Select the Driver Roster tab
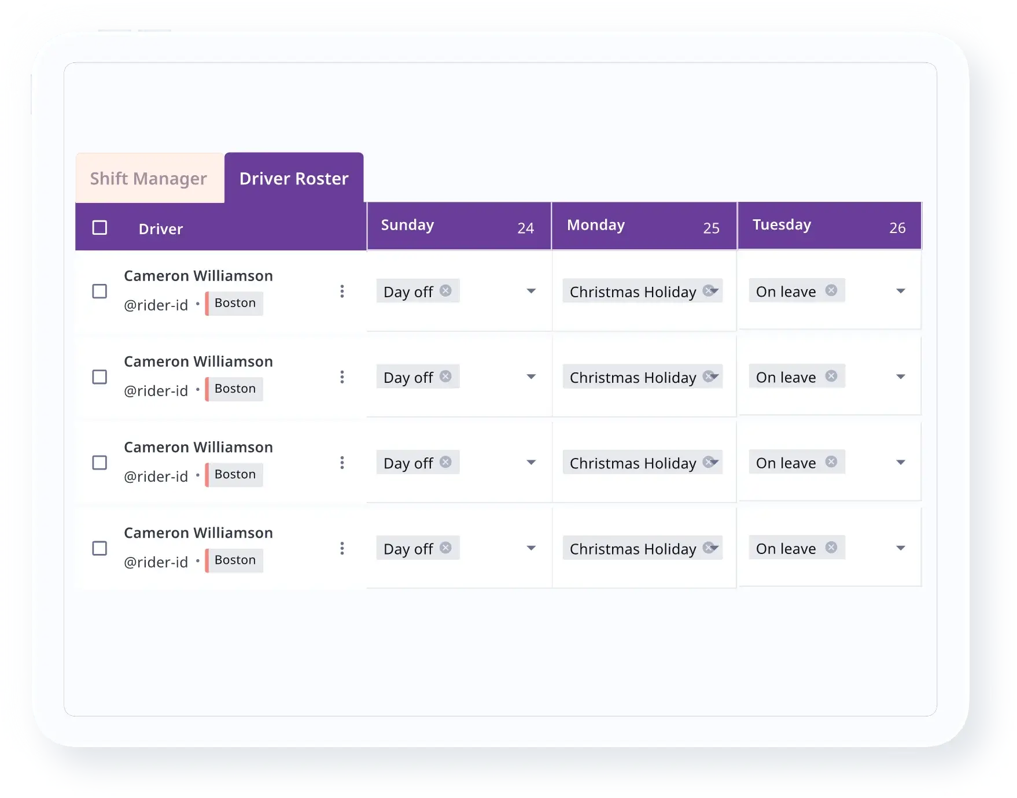 [x=294, y=179]
